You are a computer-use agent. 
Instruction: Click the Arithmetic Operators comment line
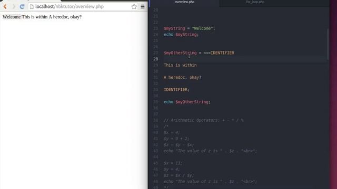coord(204,120)
